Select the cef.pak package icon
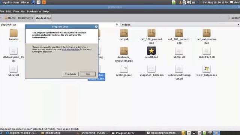Screen dimensions: 240x135 coord(124,33)
